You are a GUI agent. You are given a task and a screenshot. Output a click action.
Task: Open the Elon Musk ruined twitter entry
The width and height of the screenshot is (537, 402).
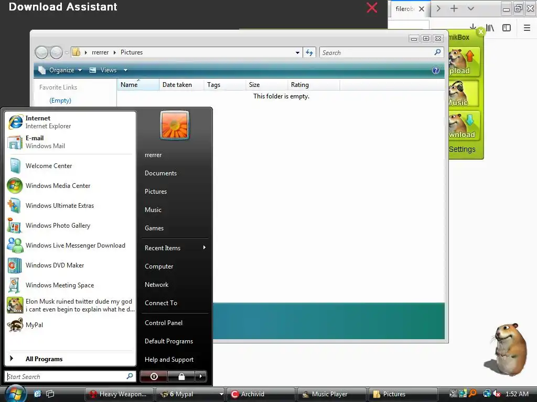coord(70,305)
